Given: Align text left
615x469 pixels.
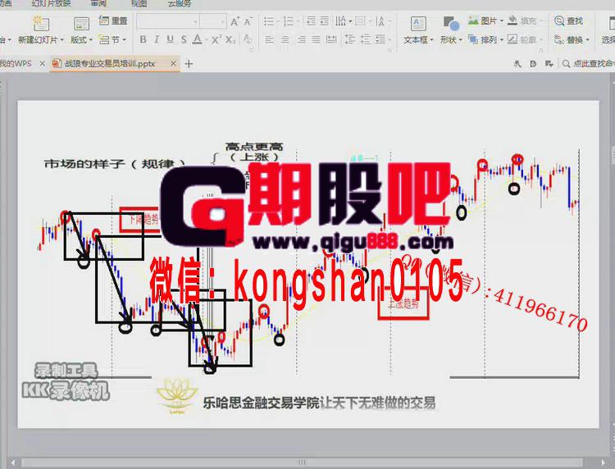Looking at the screenshot, I should pyautogui.click(x=269, y=39).
